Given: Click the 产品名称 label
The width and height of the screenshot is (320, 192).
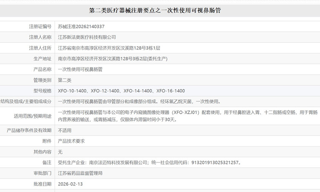Looking at the screenshot, I should 42,69.
